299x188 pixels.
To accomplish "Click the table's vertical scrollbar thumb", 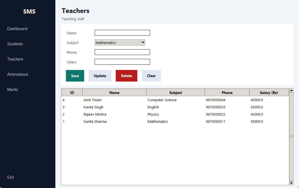I will [x=291, y=137].
